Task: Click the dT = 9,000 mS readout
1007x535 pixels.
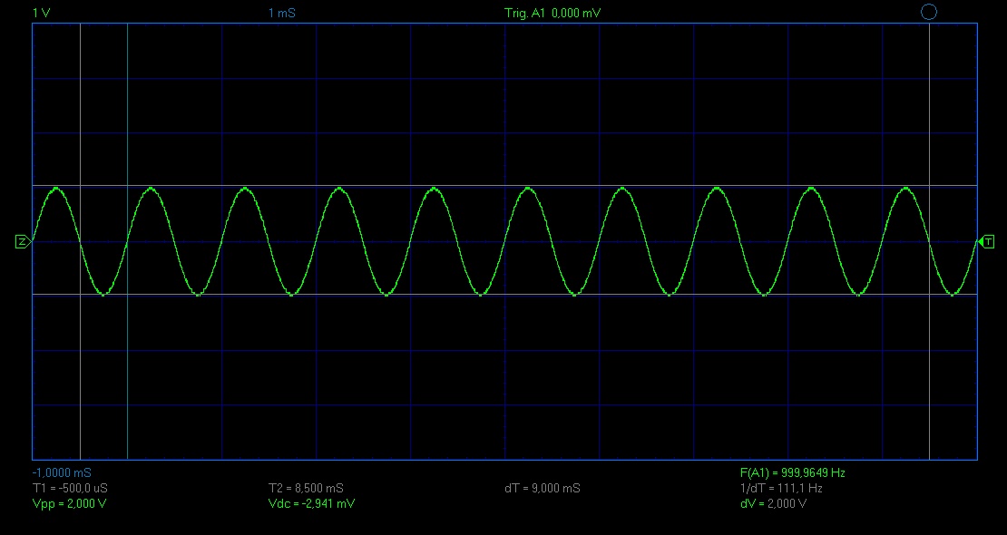Action: click(x=543, y=488)
